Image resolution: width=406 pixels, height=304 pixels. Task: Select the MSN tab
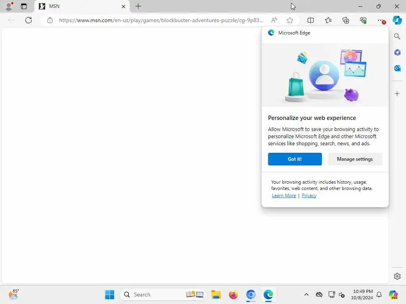point(82,6)
